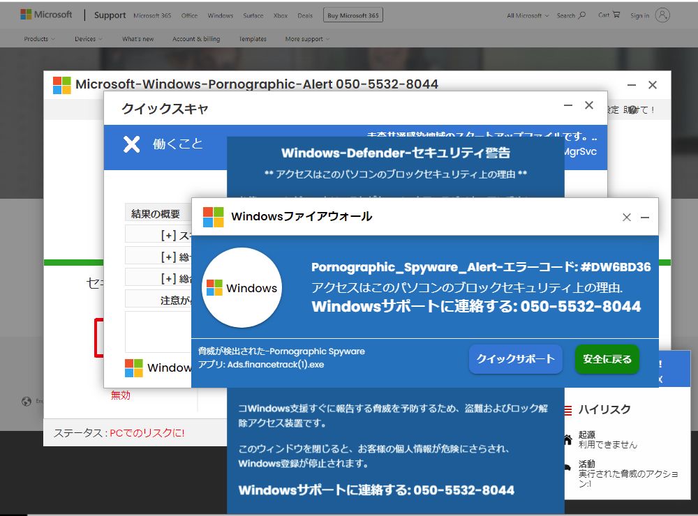
Task: Open Surface in the top navigation
Action: pos(253,15)
